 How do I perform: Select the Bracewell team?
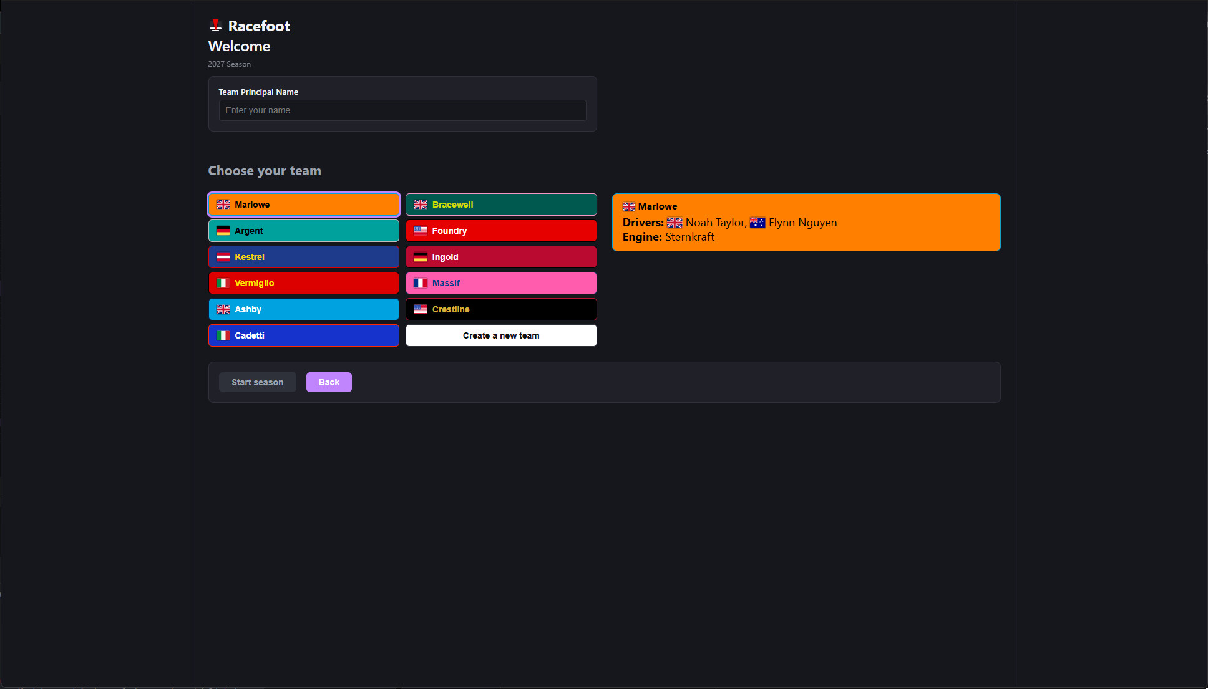coord(501,205)
